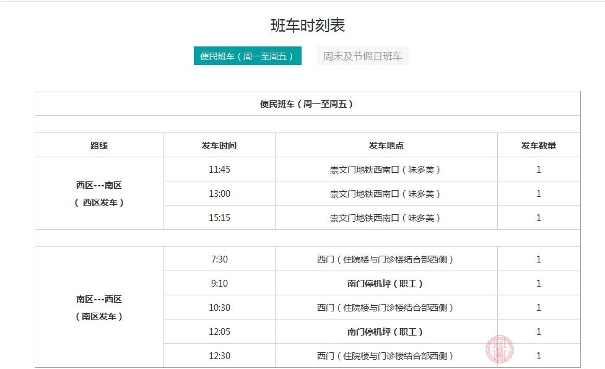Click the 班车时刻表 page title
This screenshot has width=605, height=369.
pyautogui.click(x=302, y=25)
